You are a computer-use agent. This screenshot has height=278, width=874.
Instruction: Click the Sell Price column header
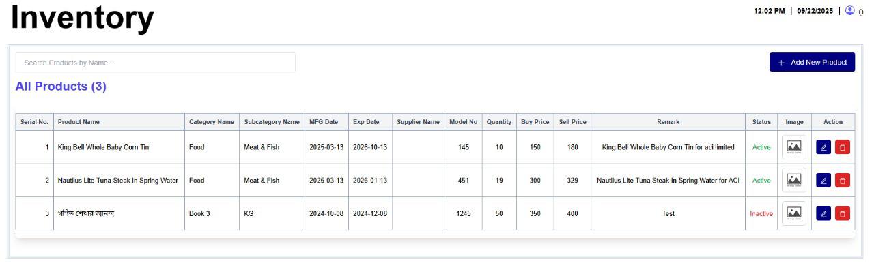(x=572, y=122)
